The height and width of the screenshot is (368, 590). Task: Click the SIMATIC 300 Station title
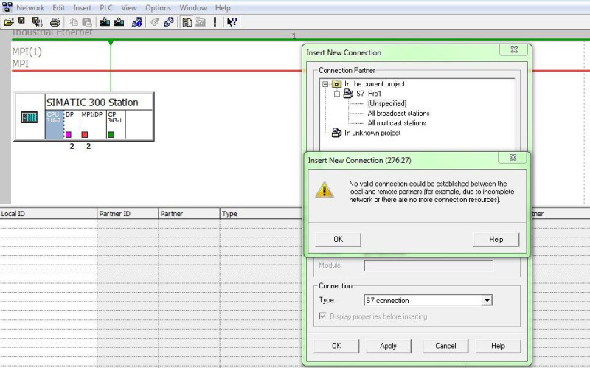tap(92, 103)
